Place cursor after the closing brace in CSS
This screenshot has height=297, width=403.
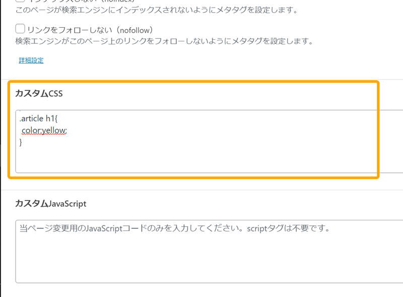coord(23,142)
